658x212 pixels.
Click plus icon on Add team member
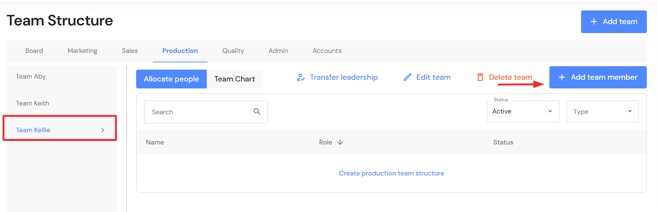point(562,77)
